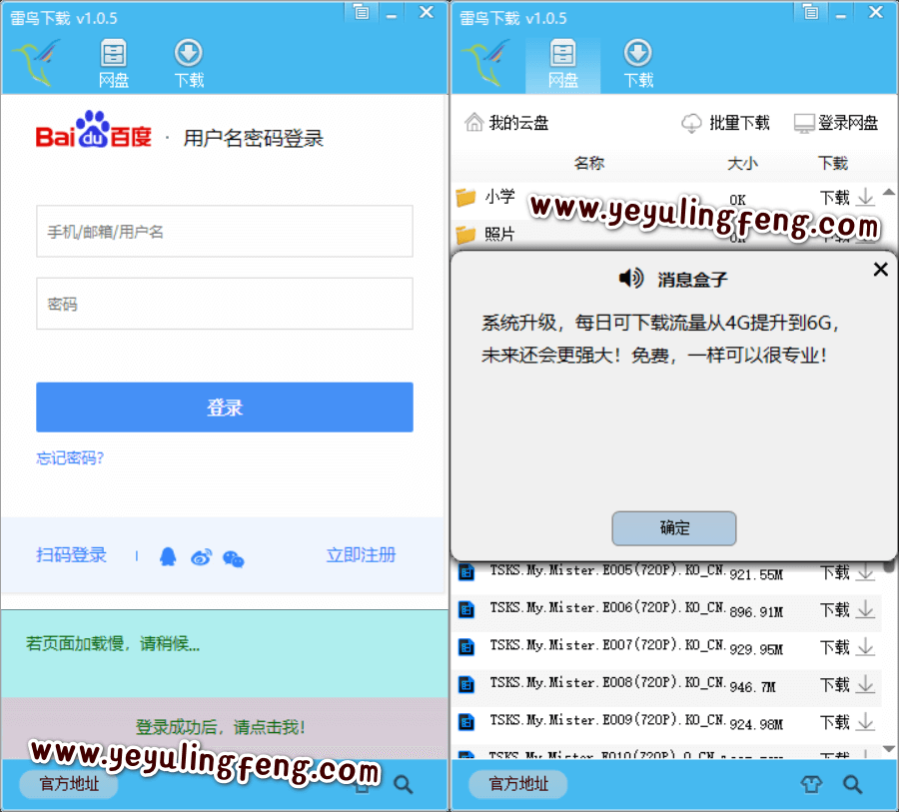Image resolution: width=900 pixels, height=812 pixels.
Task: Click speaker icon in 消息盒子
Action: click(631, 279)
